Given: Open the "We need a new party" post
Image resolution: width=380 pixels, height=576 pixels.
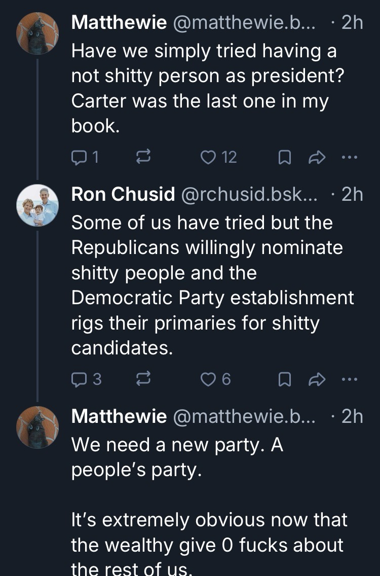Looking at the screenshot, I should click(x=177, y=458).
